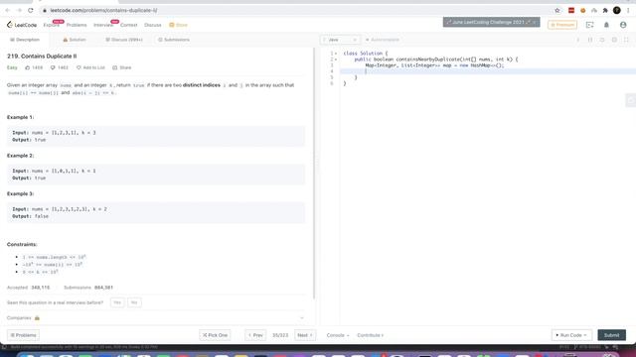Enter fullscreen mode for the editor

[626, 40]
